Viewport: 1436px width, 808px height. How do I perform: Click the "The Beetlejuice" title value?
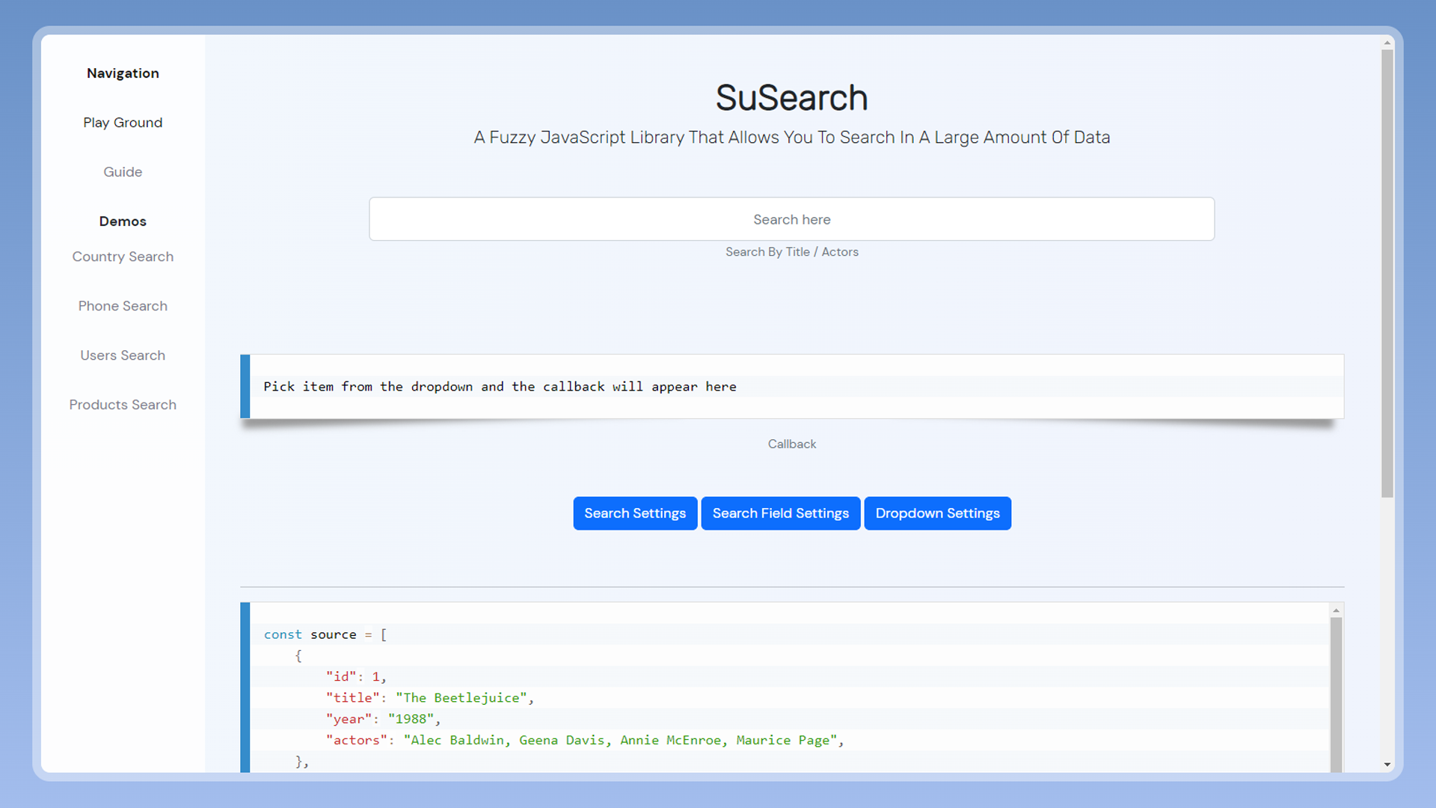point(461,698)
